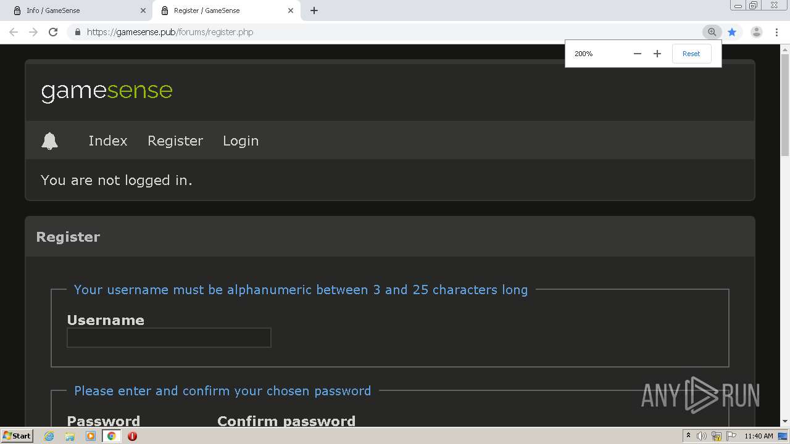The height and width of the screenshot is (444, 790).
Task: Click the Username input field
Action: coord(169,338)
